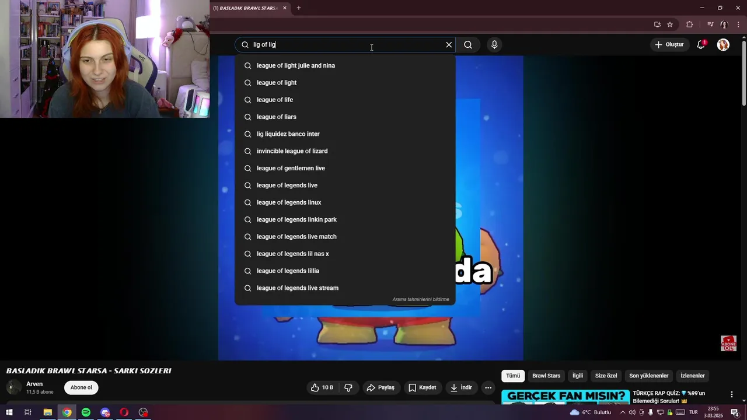Open Chrome three-dot menu

(x=737, y=24)
